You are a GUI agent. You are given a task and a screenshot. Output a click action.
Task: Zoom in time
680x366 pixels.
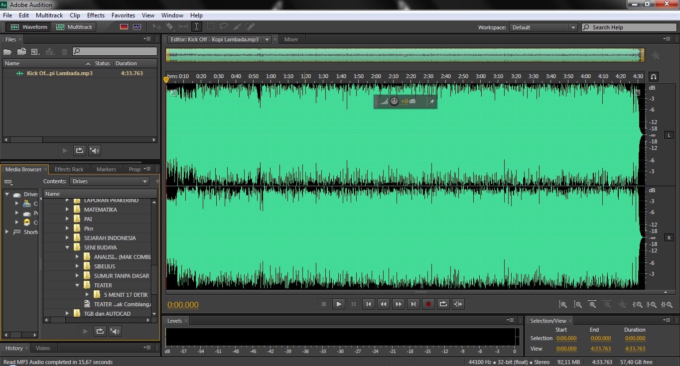point(593,304)
